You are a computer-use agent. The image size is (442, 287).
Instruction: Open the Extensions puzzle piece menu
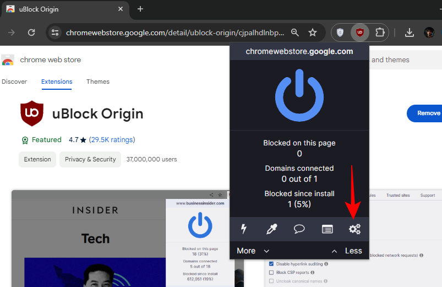click(x=380, y=33)
